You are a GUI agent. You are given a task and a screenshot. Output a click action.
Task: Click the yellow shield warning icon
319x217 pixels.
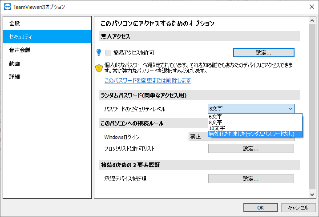tap(99, 68)
